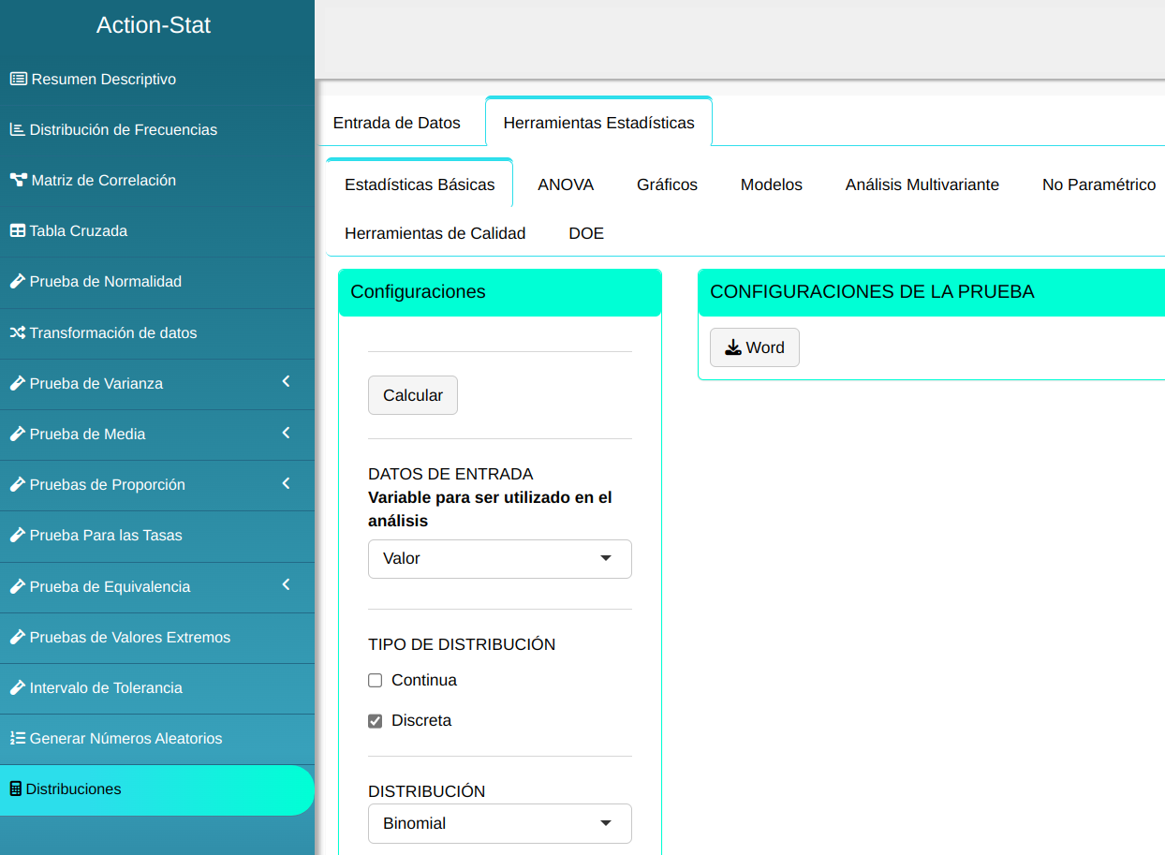This screenshot has height=855, width=1165.
Task: Click the Resumen Descriptivo list icon
Action: pos(18,80)
